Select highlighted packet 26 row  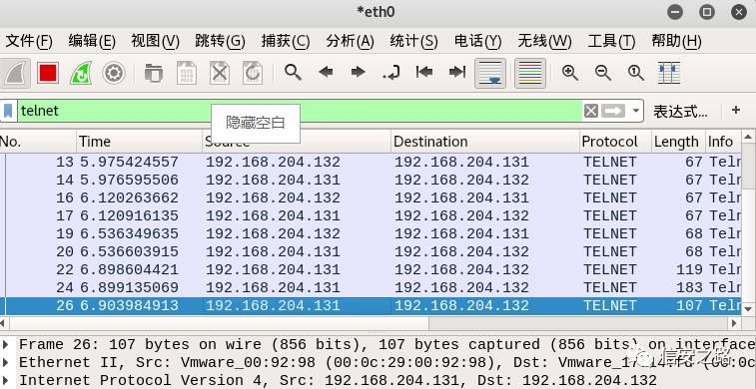(x=371, y=305)
